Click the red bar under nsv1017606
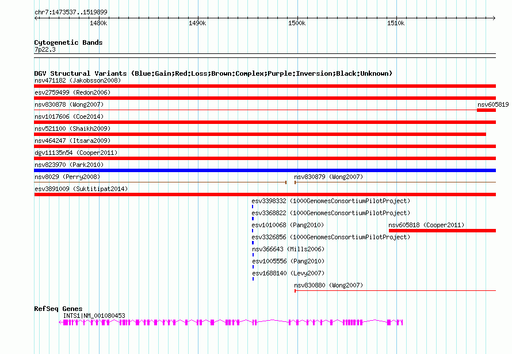The image size is (512, 354). coord(265,122)
